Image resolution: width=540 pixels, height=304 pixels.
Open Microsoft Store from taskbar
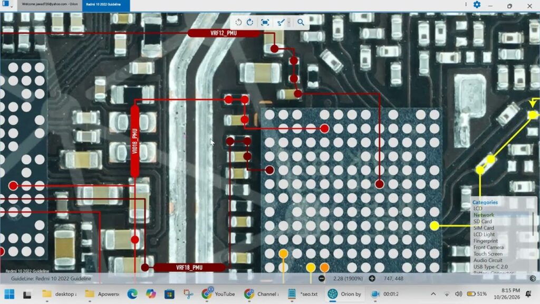click(x=169, y=294)
